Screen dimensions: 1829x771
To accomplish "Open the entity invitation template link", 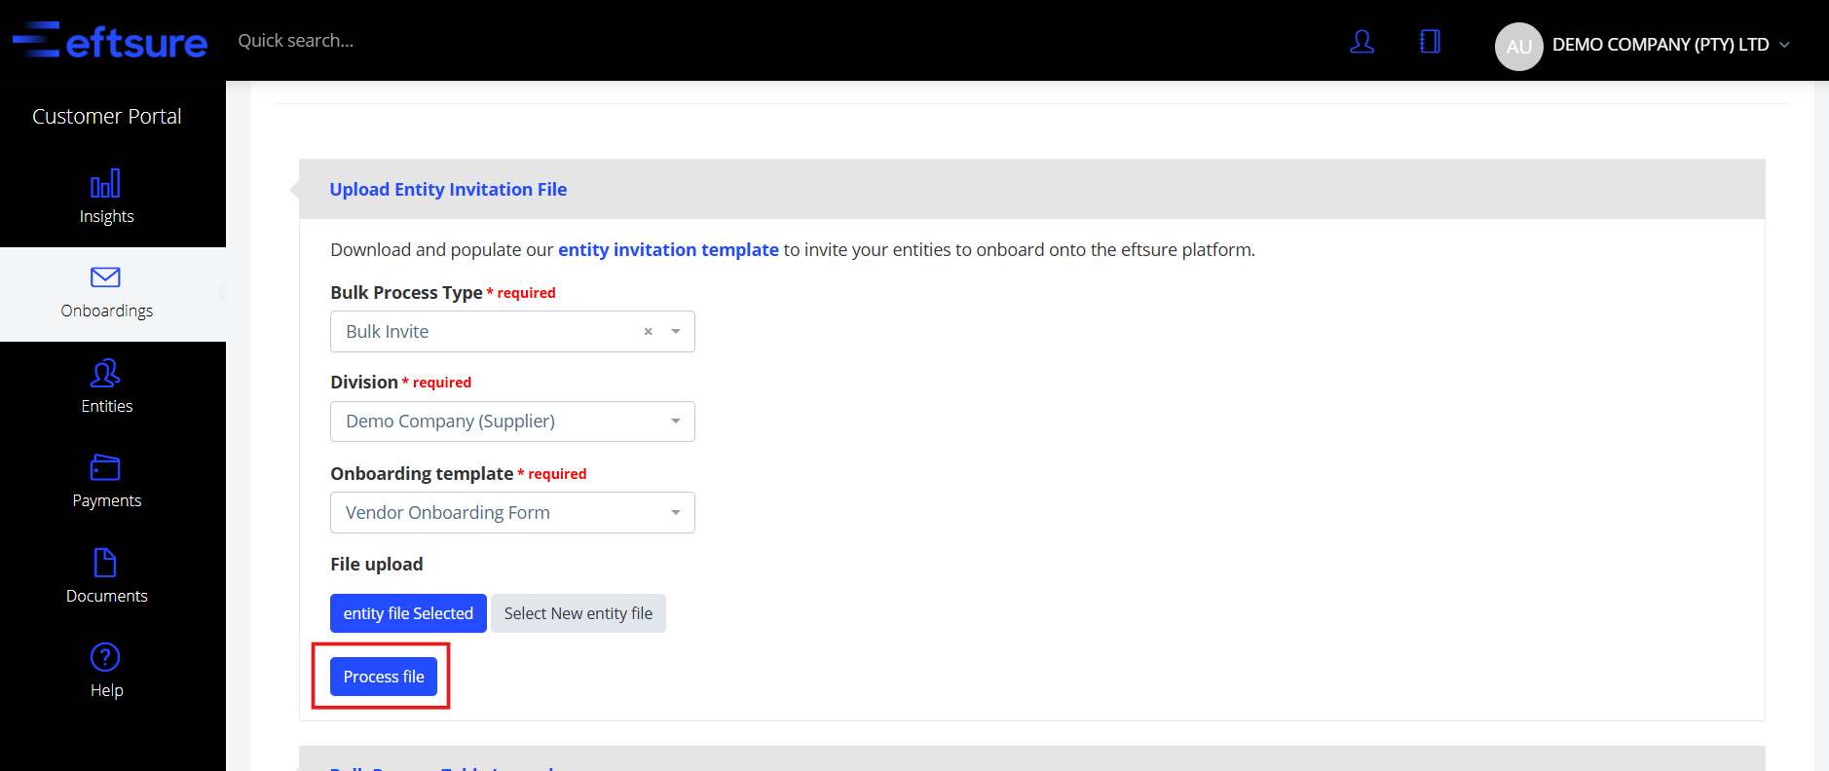I will (668, 250).
